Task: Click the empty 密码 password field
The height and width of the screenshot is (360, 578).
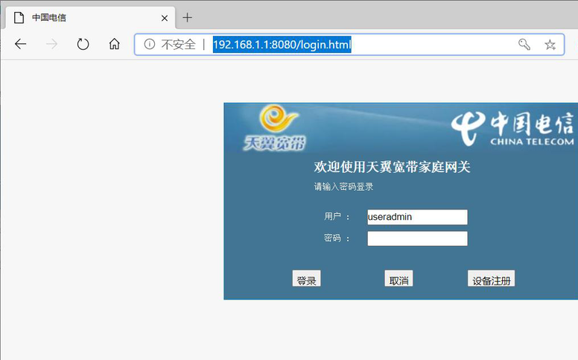Action: click(x=417, y=239)
